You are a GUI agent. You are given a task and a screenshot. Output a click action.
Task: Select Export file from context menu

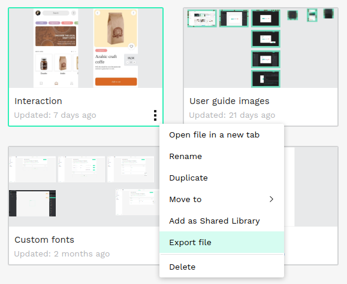point(222,242)
